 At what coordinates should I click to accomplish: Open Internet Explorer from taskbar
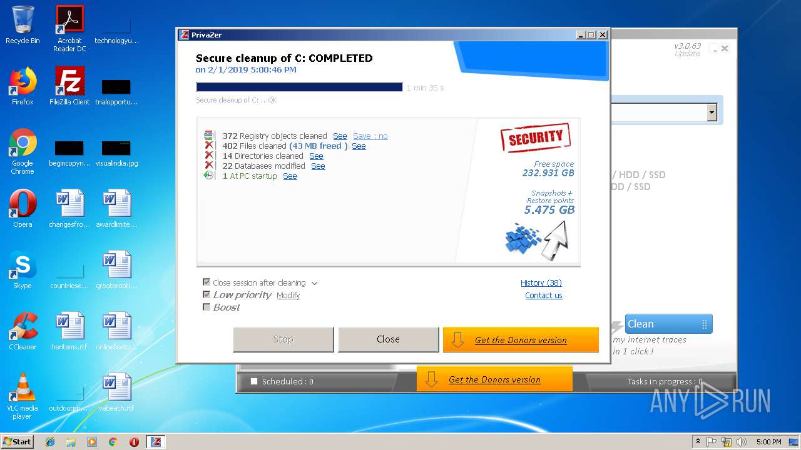tap(50, 442)
